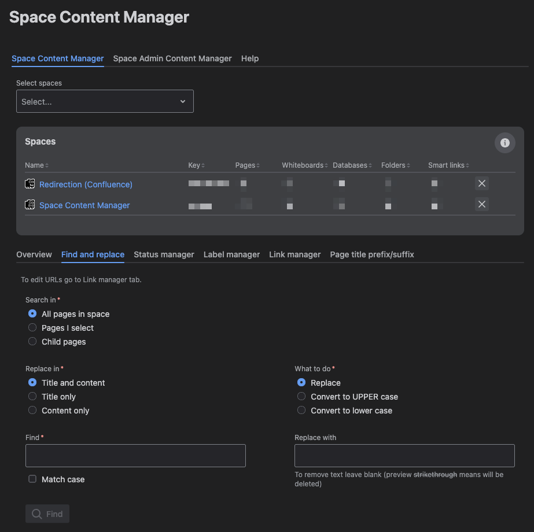
Task: Sort the Spaces table by Pages
Action: [x=248, y=165]
